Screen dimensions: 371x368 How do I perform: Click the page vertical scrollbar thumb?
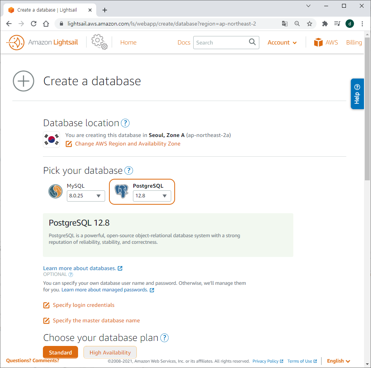point(367,109)
